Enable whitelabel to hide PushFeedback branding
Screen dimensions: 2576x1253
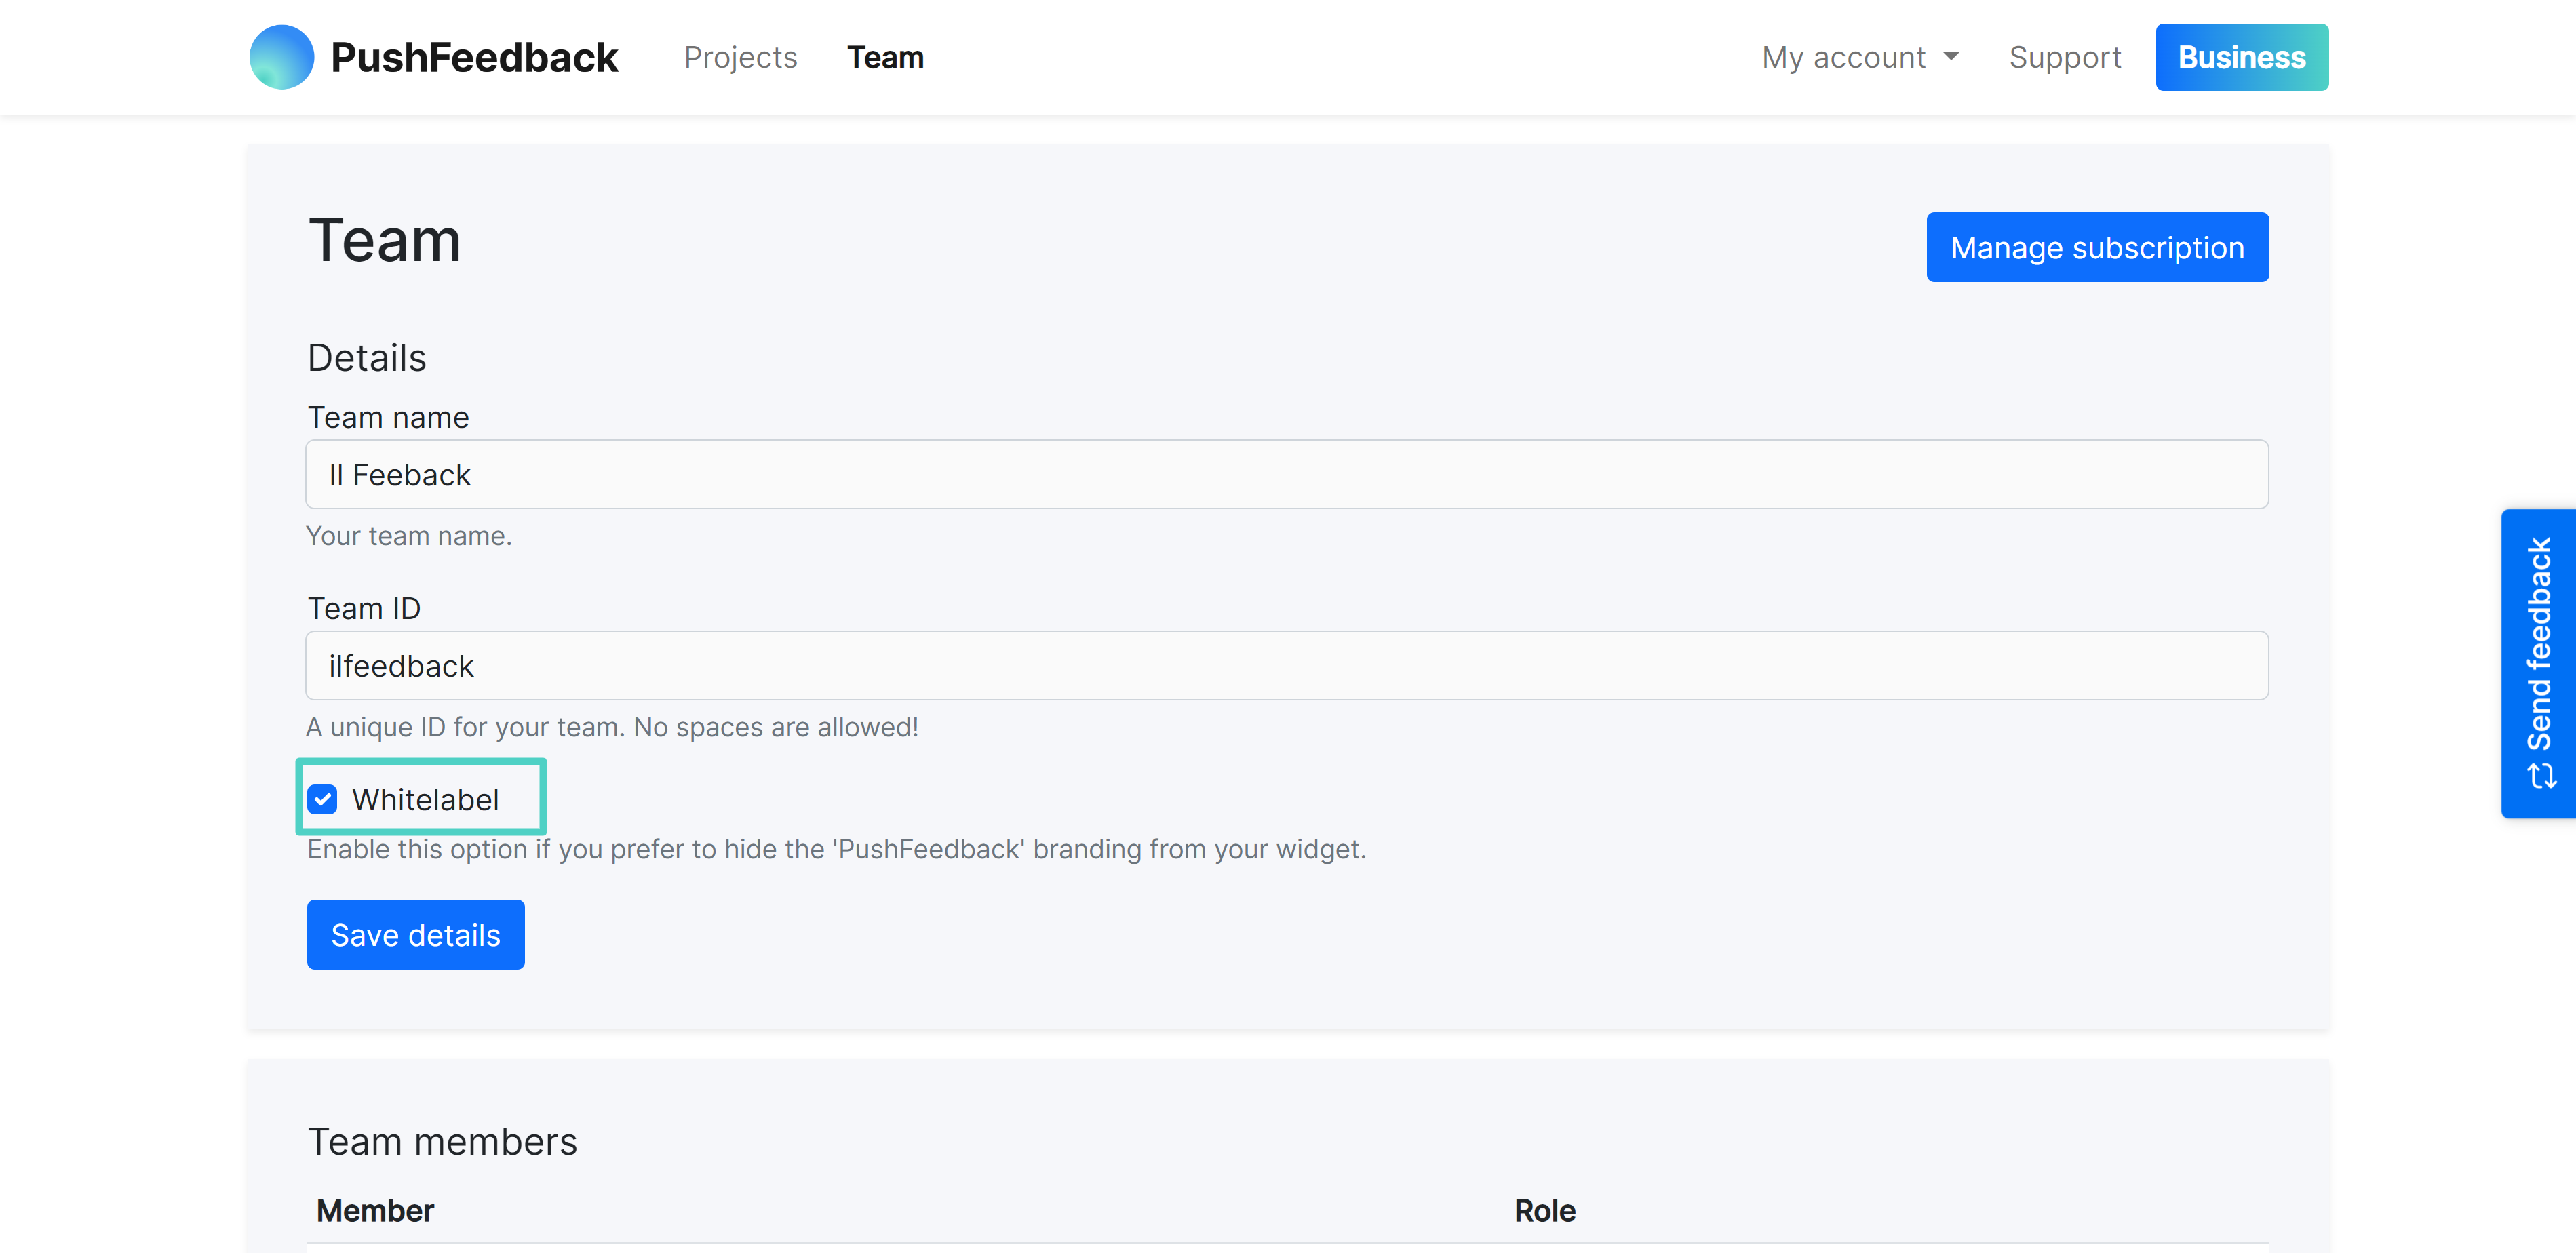(324, 800)
